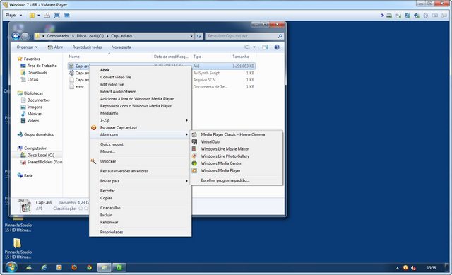Open the Explorer help question mark icon
The height and width of the screenshot is (275, 452).
click(277, 47)
